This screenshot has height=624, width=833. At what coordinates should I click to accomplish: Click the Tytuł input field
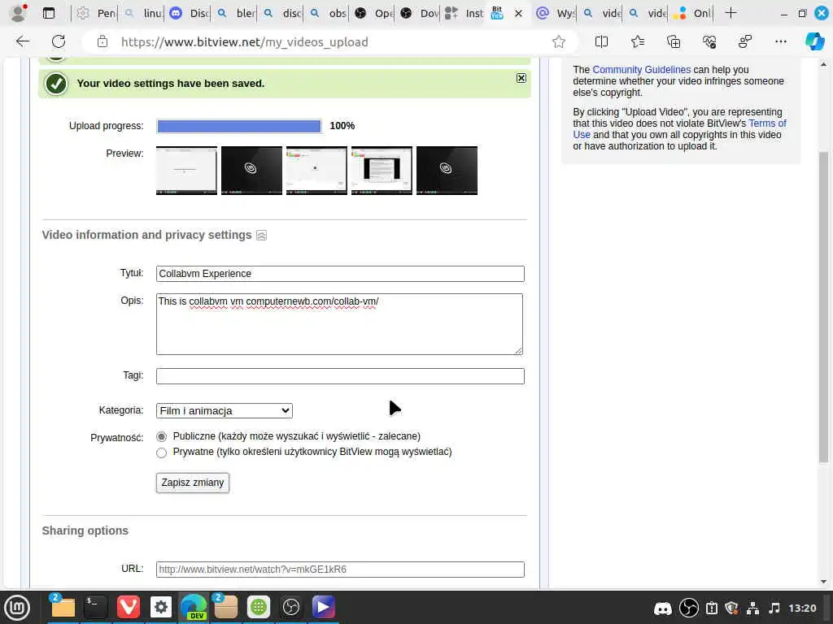coord(340,273)
